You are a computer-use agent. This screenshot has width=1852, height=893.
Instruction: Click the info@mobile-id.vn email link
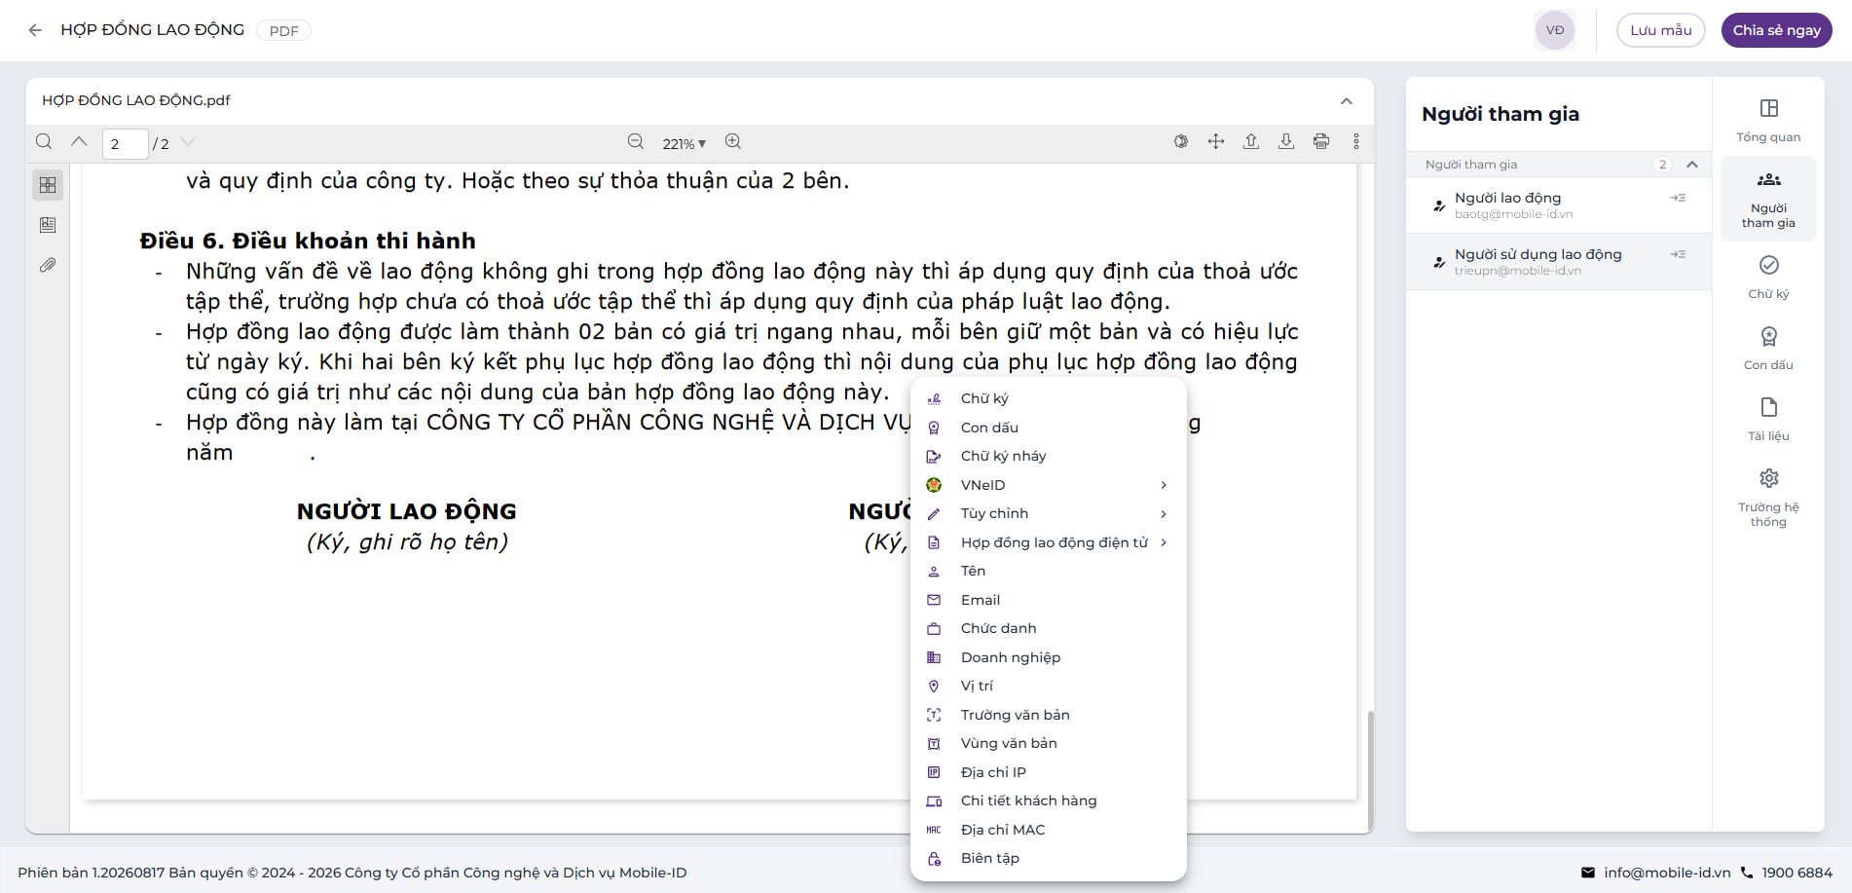coord(1667,873)
